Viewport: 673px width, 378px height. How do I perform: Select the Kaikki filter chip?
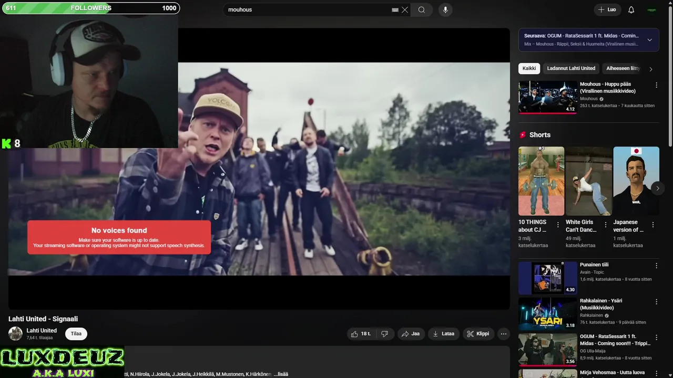529,68
